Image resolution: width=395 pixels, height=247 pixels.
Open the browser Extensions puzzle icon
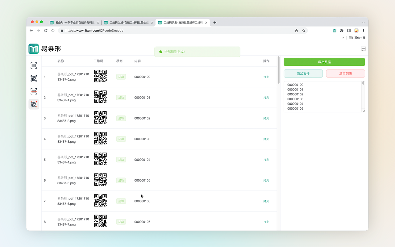point(342,31)
